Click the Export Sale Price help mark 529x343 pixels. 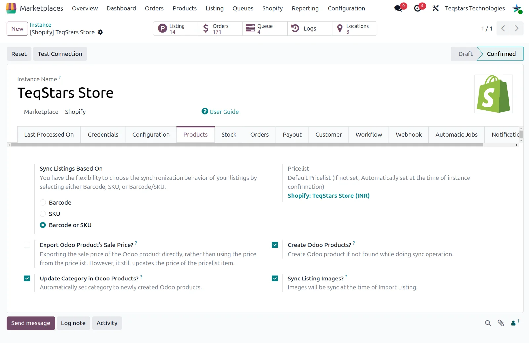point(136,243)
